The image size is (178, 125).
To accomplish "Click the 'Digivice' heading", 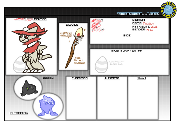I will (x=72, y=25).
